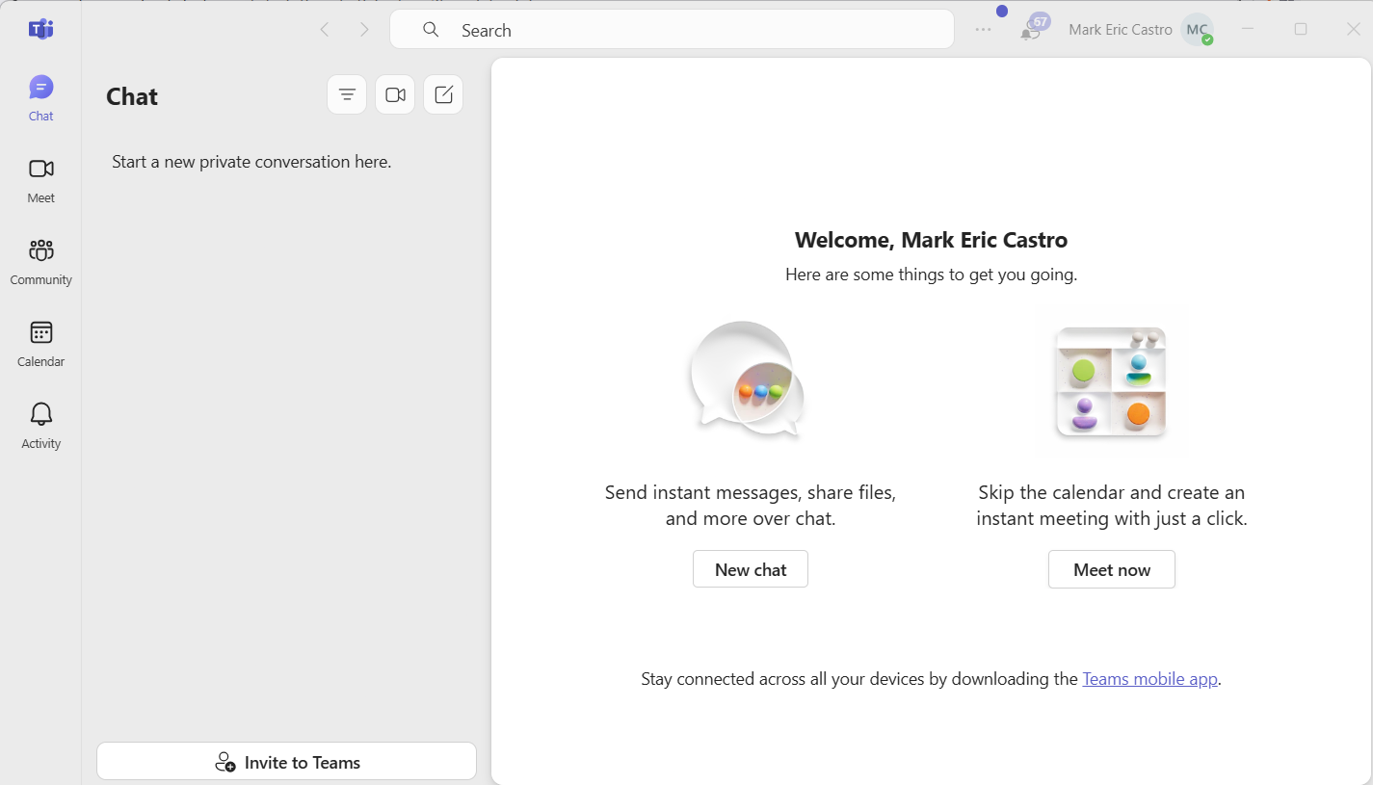View the Activity feed in the sidebar

tap(40, 427)
